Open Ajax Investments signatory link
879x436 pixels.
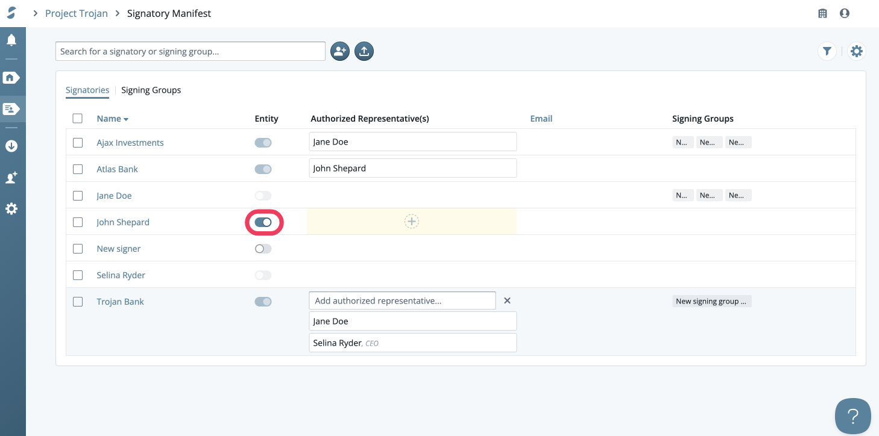point(130,143)
